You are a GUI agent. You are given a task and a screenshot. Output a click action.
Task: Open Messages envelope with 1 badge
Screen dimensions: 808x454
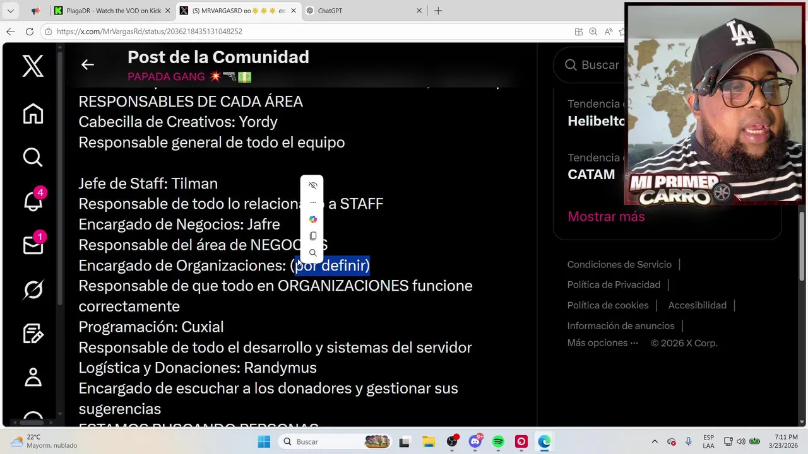pos(33,245)
